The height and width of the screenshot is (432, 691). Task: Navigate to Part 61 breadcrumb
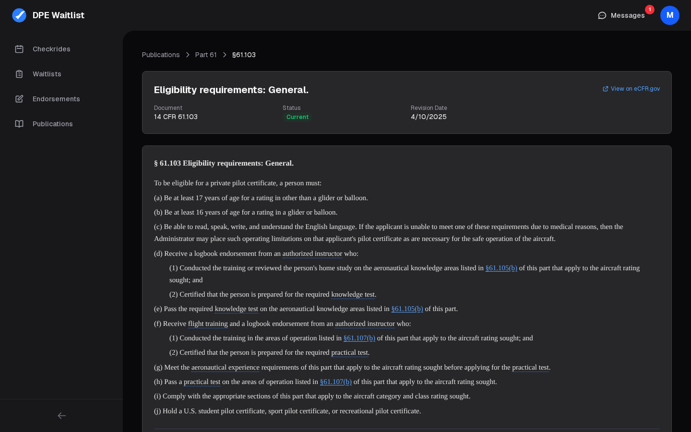(206, 55)
